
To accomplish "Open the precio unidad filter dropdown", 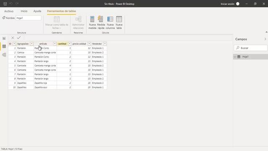I will tap(89, 44).
